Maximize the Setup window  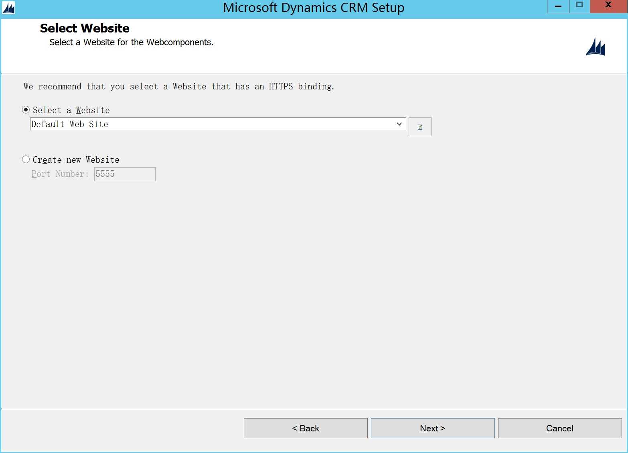[579, 6]
